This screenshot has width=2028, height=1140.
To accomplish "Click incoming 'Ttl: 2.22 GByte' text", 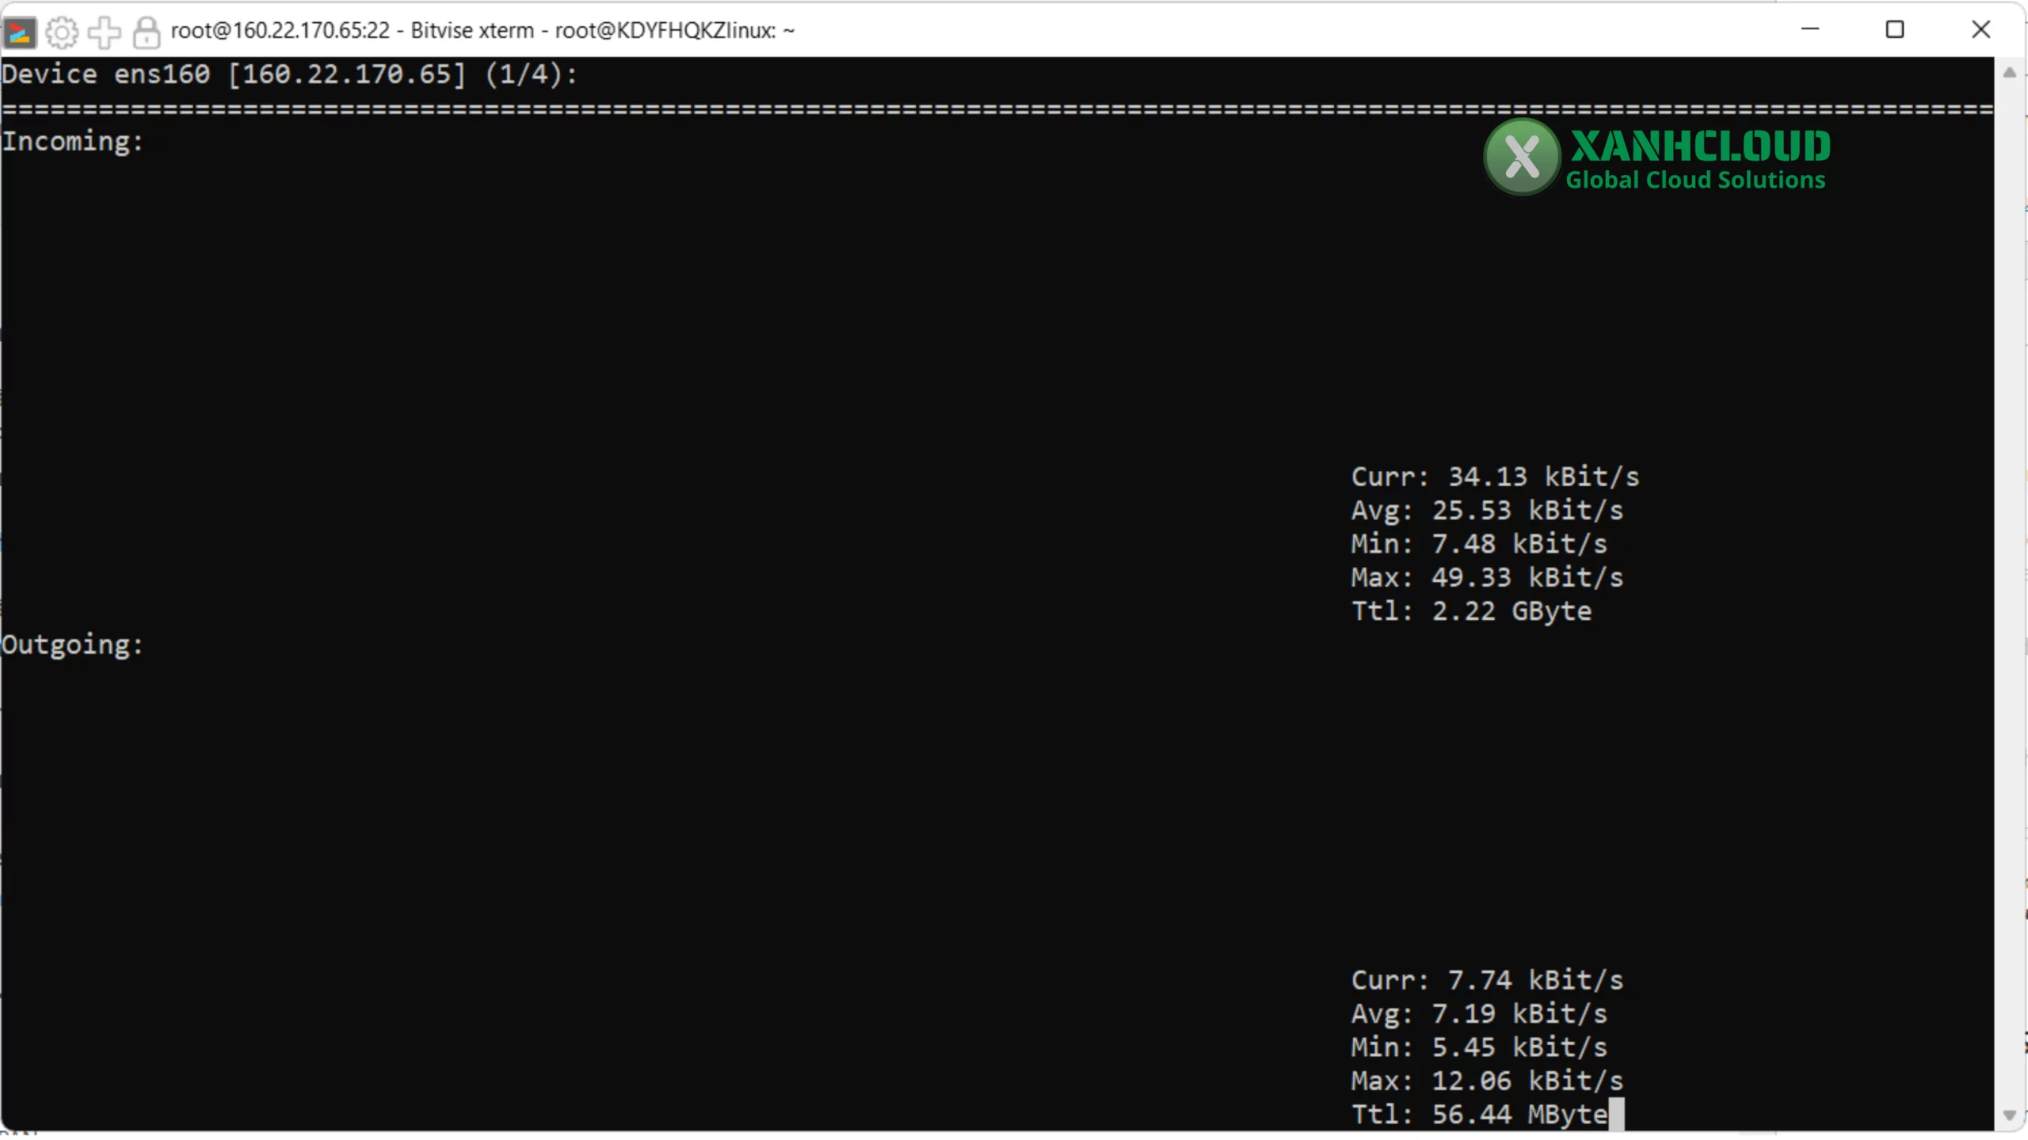I will click(1471, 611).
